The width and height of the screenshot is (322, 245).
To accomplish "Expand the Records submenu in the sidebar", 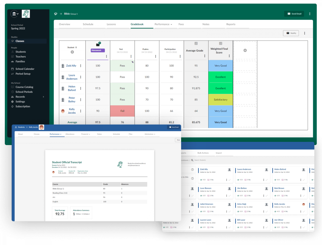I will 43,97.
